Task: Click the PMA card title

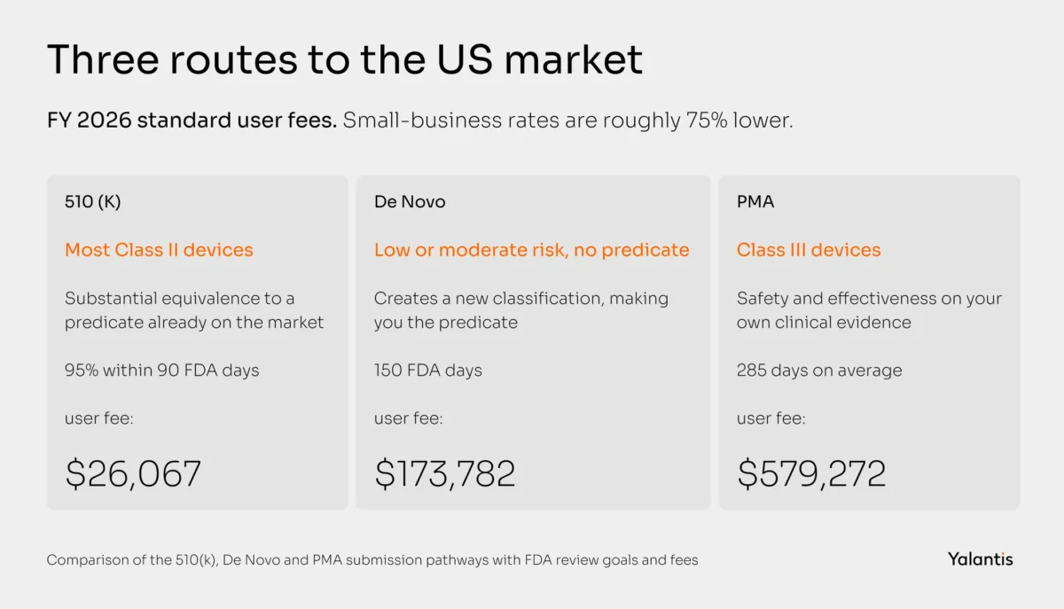Action: pyautogui.click(x=755, y=201)
